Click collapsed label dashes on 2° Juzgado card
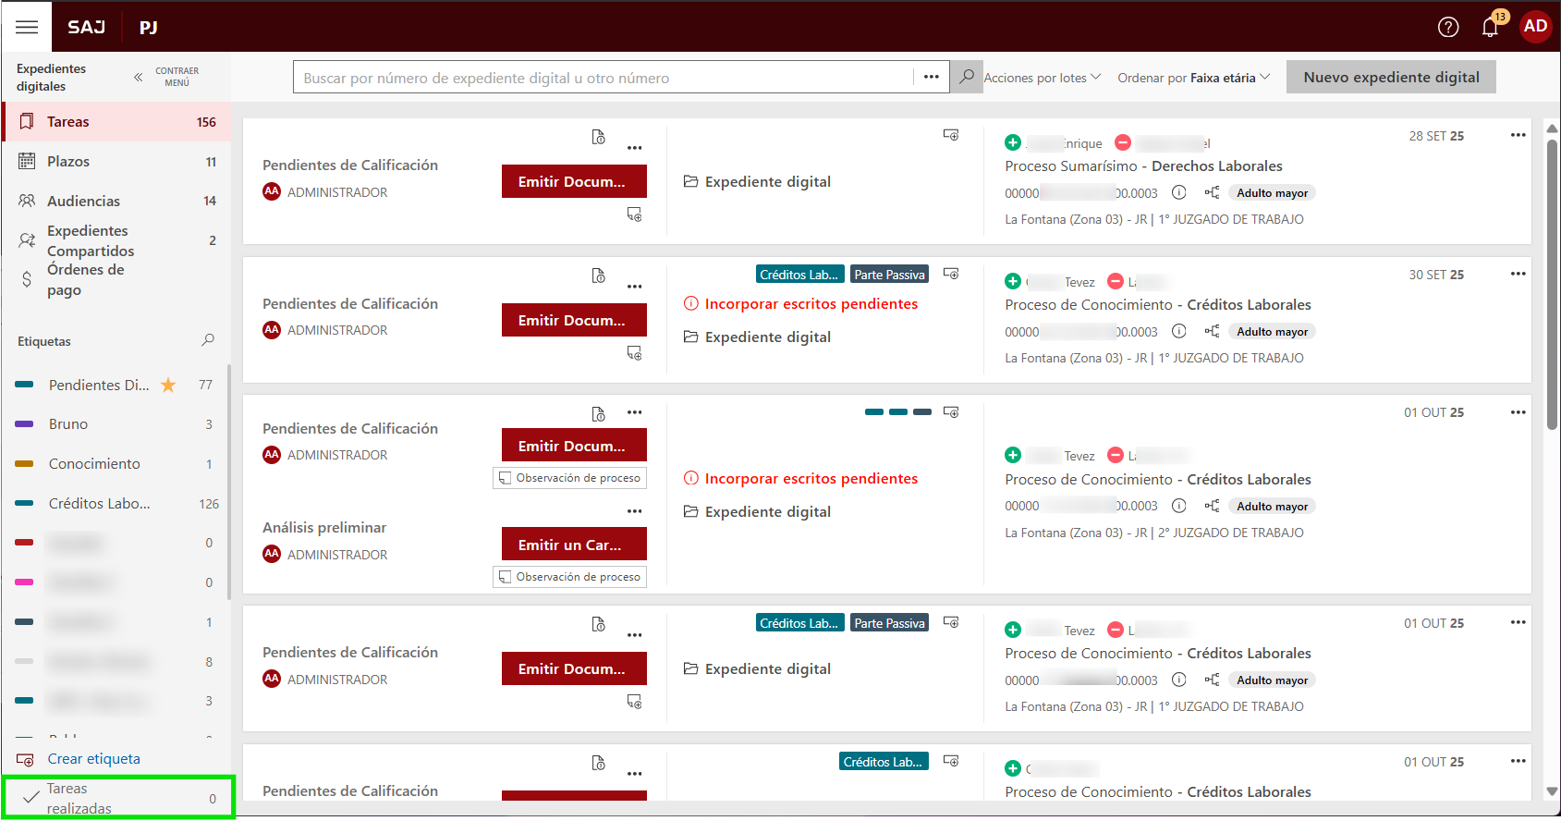This screenshot has width=1561, height=821. click(x=898, y=412)
